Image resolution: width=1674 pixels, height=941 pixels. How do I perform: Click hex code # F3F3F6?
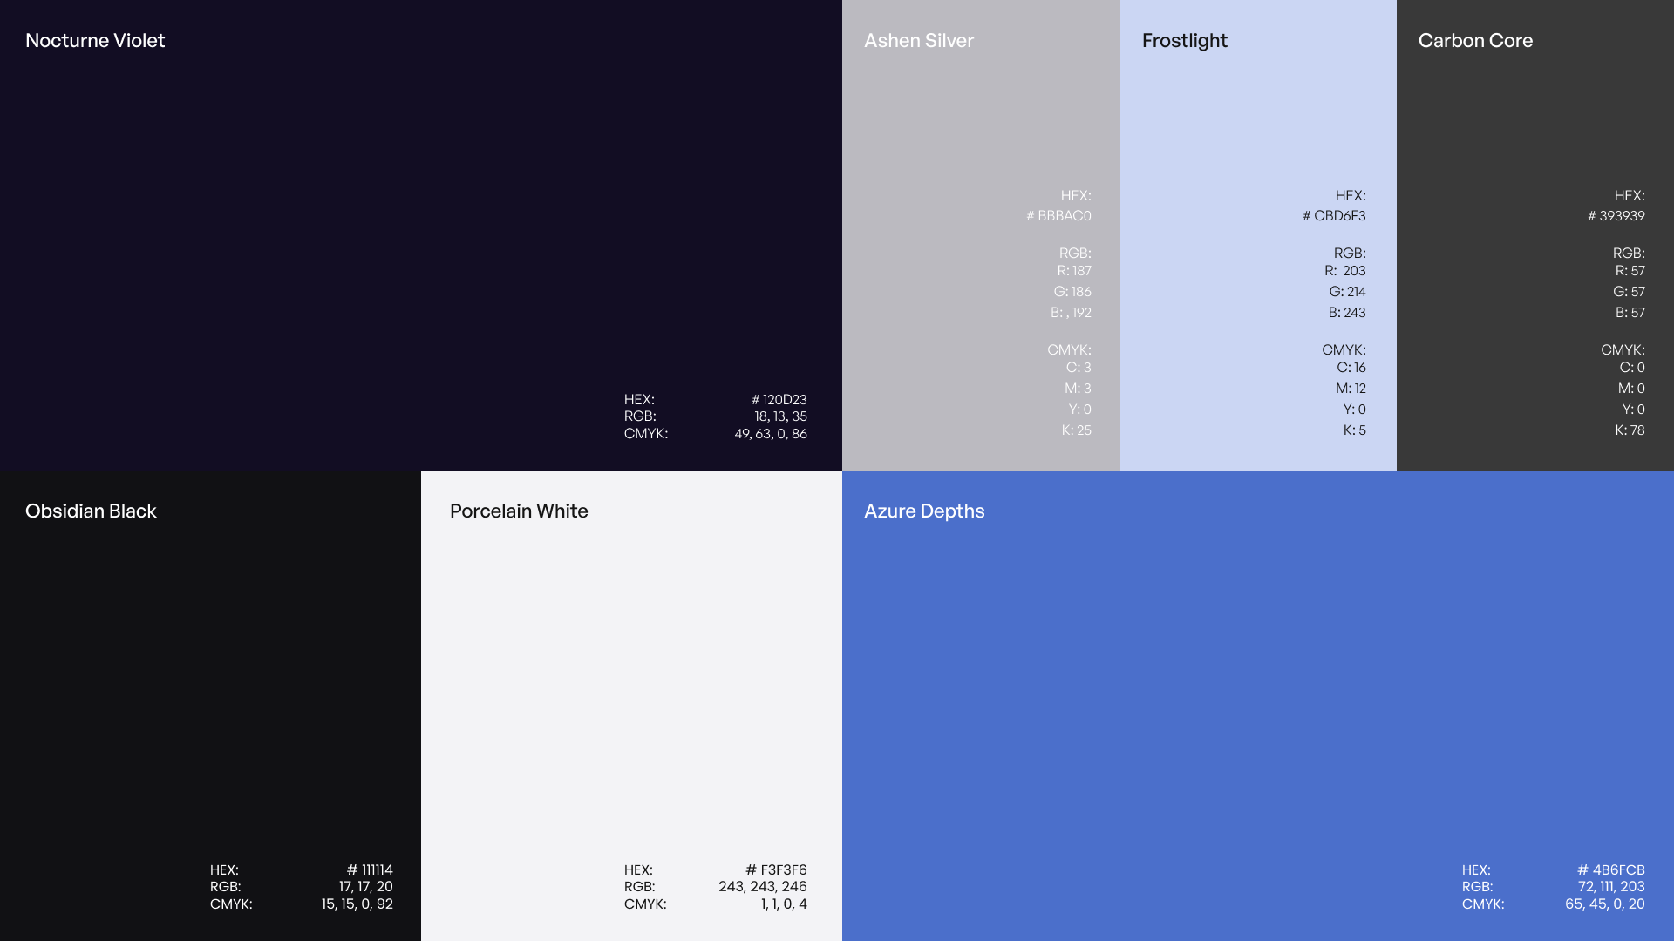coord(776,870)
